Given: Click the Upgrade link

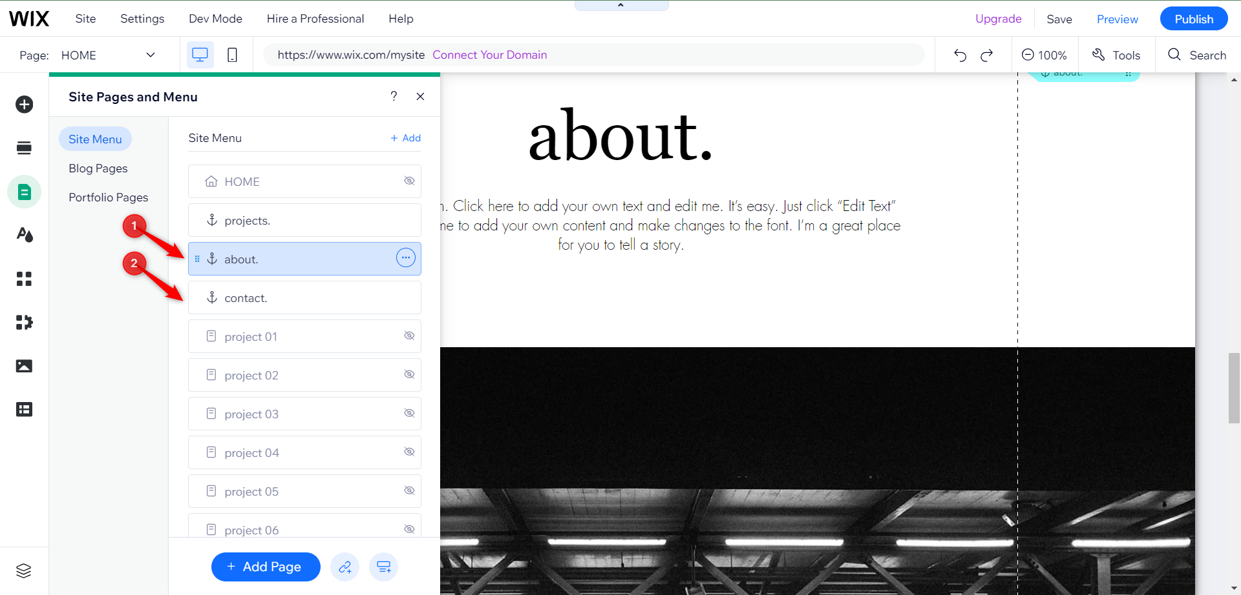Looking at the screenshot, I should coord(999,19).
